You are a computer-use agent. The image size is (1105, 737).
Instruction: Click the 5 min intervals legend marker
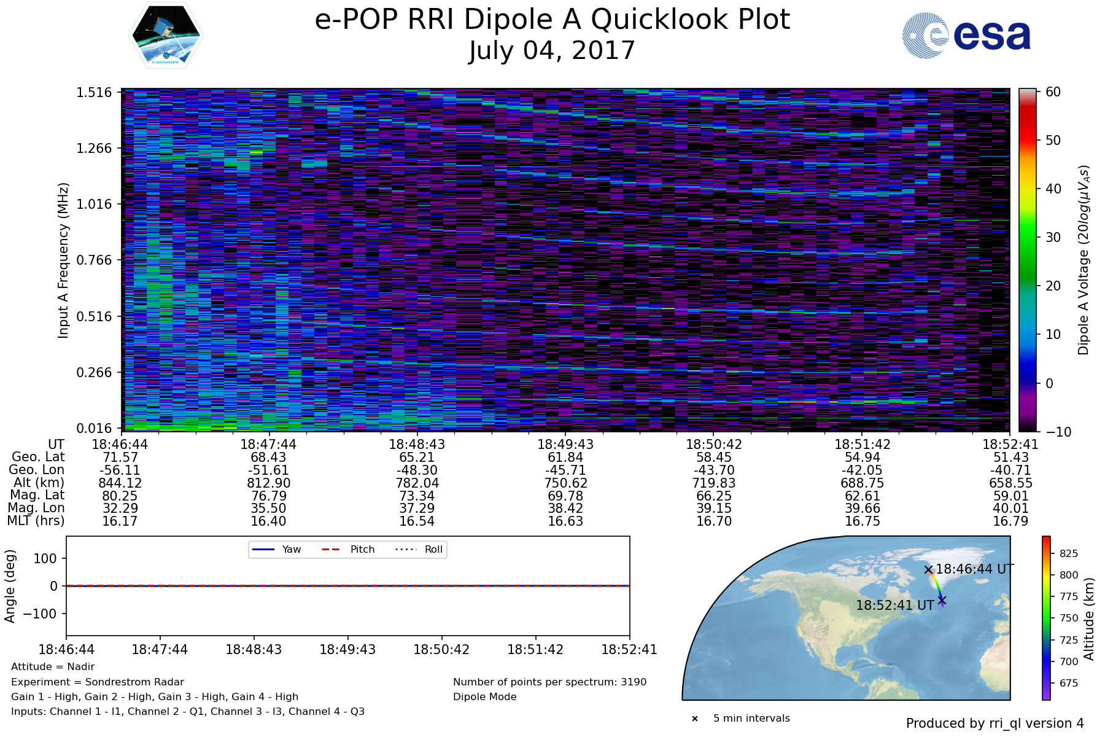tap(695, 719)
